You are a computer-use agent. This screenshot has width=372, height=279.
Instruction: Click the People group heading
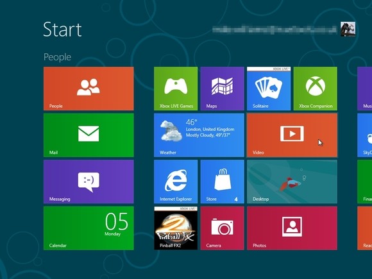click(58, 57)
